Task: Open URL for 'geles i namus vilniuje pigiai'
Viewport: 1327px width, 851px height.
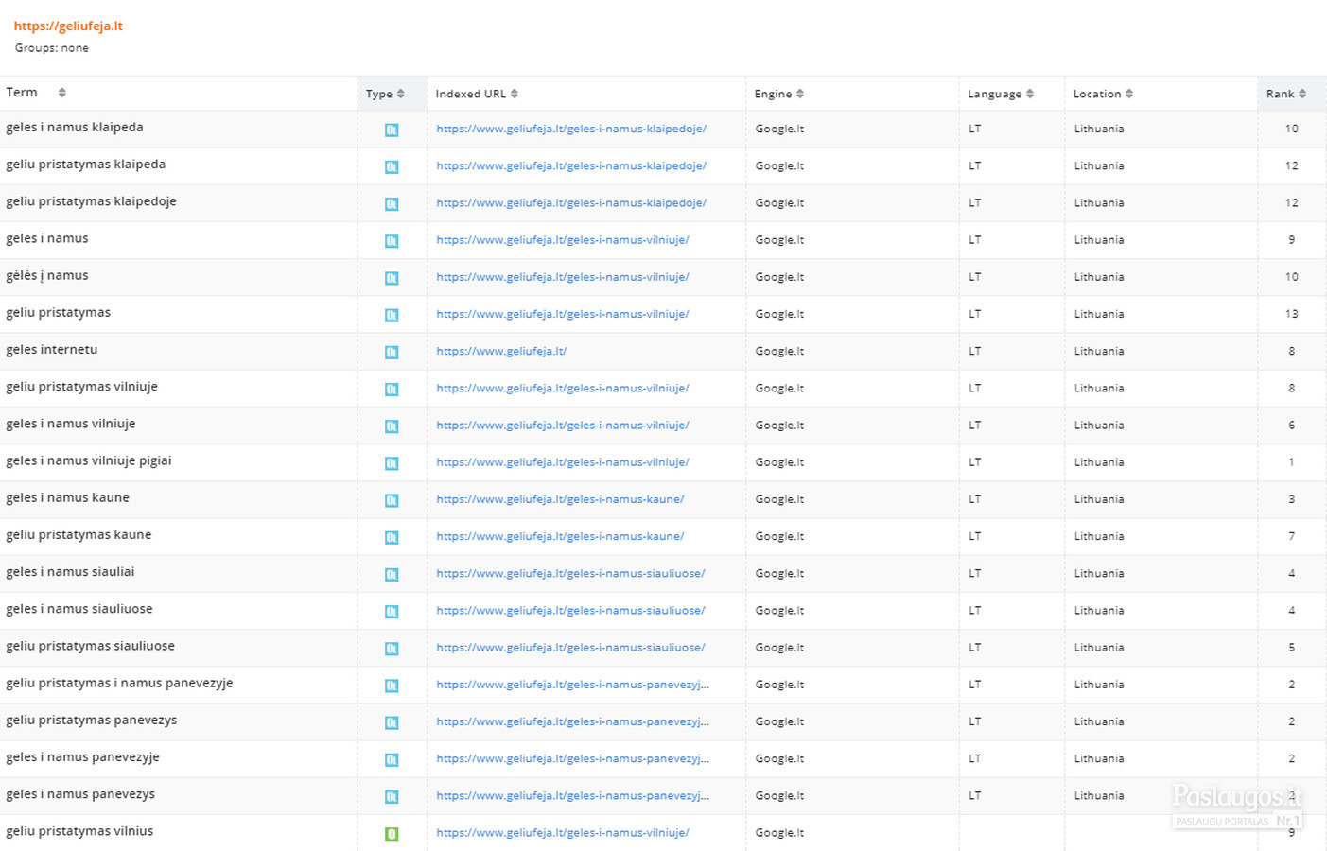Action: click(563, 462)
